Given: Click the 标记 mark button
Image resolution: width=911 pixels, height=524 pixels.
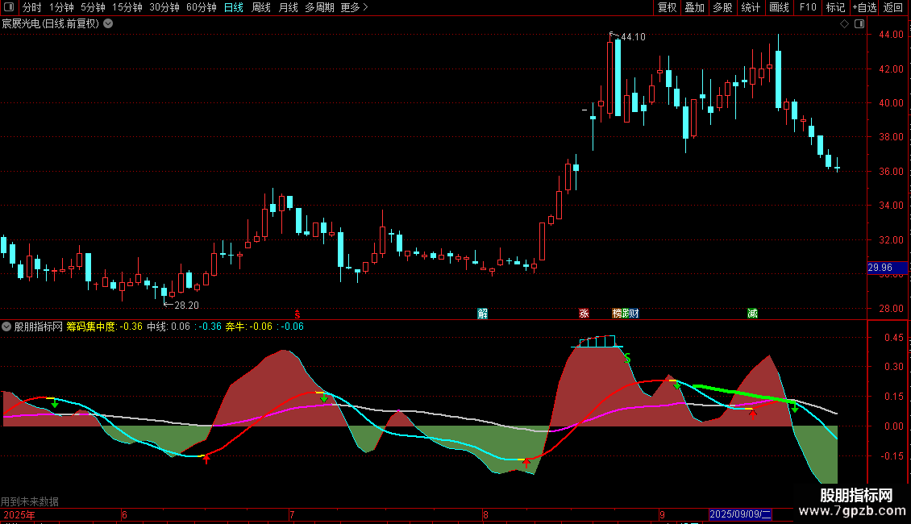Looking at the screenshot, I should pos(835,7).
